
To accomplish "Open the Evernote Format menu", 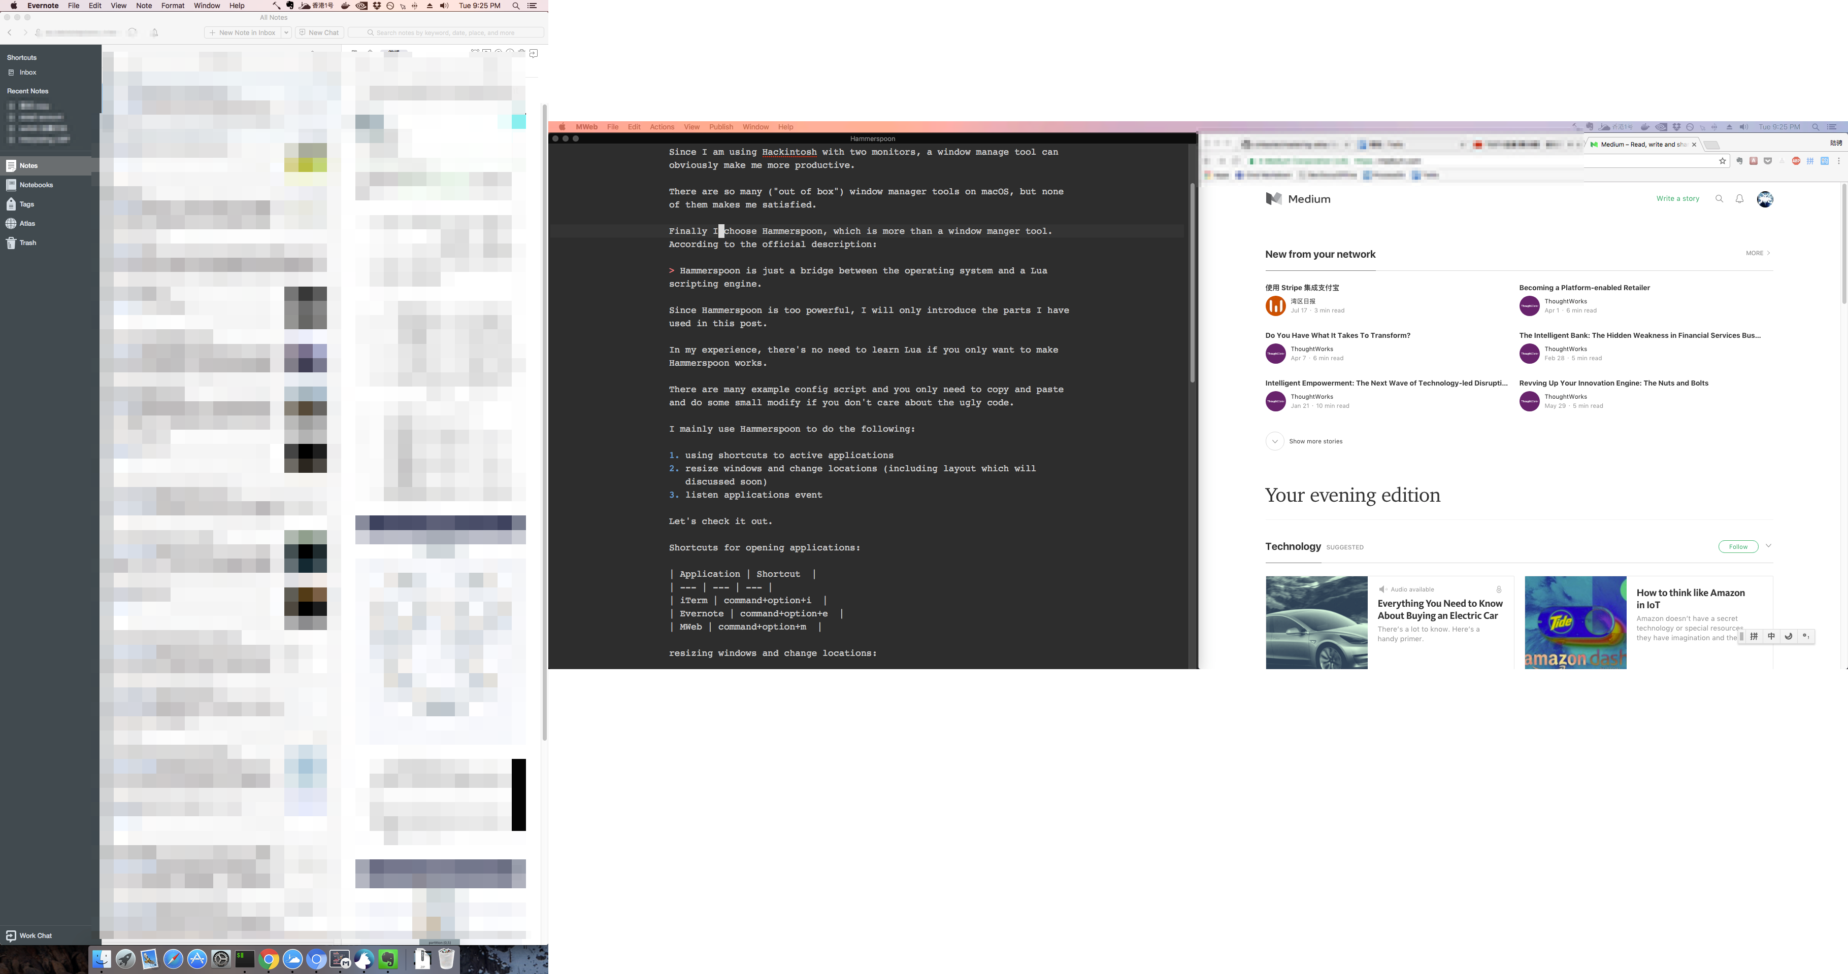I will pyautogui.click(x=172, y=6).
